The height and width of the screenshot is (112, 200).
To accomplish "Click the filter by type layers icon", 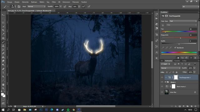I will coord(182,64).
